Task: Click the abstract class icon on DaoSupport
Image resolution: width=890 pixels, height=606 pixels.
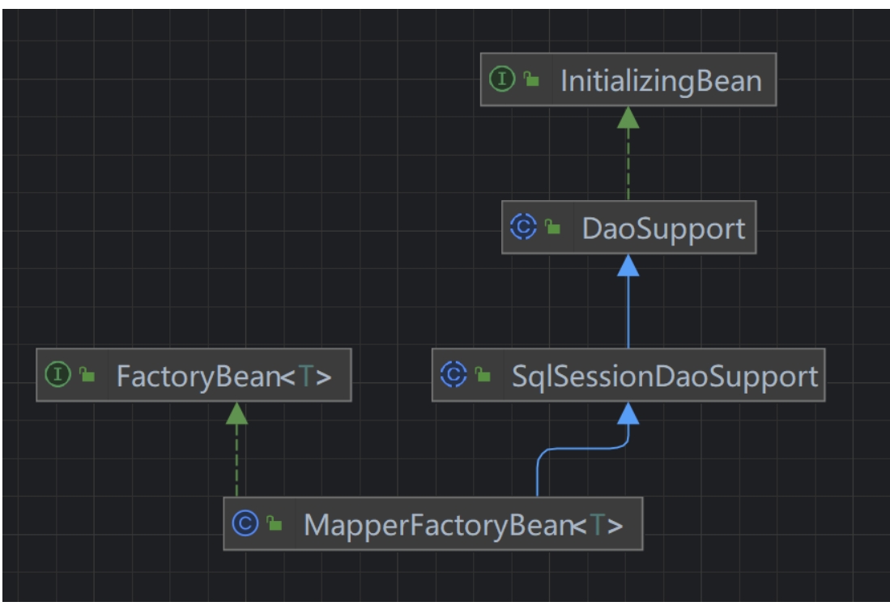Action: tap(523, 228)
